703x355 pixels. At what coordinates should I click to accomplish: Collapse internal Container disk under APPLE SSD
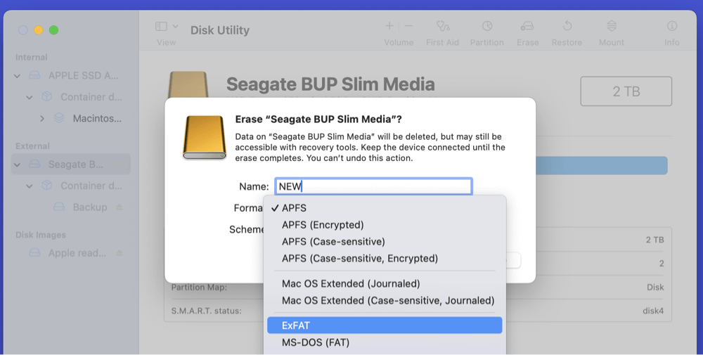point(29,97)
